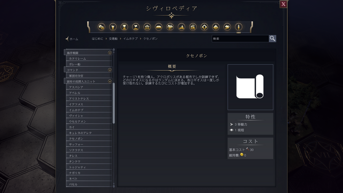Select イアフメス in the list
This screenshot has height=193, width=343.
tap(89, 104)
